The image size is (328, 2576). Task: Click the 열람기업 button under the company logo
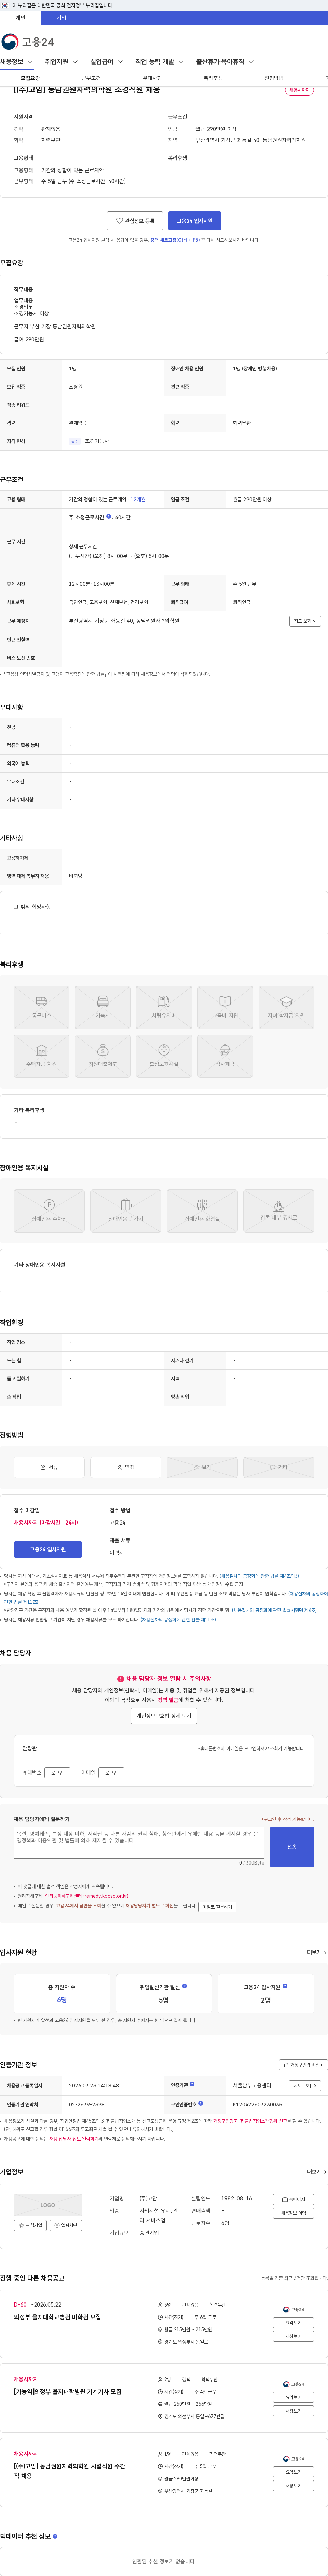click(x=66, y=2226)
